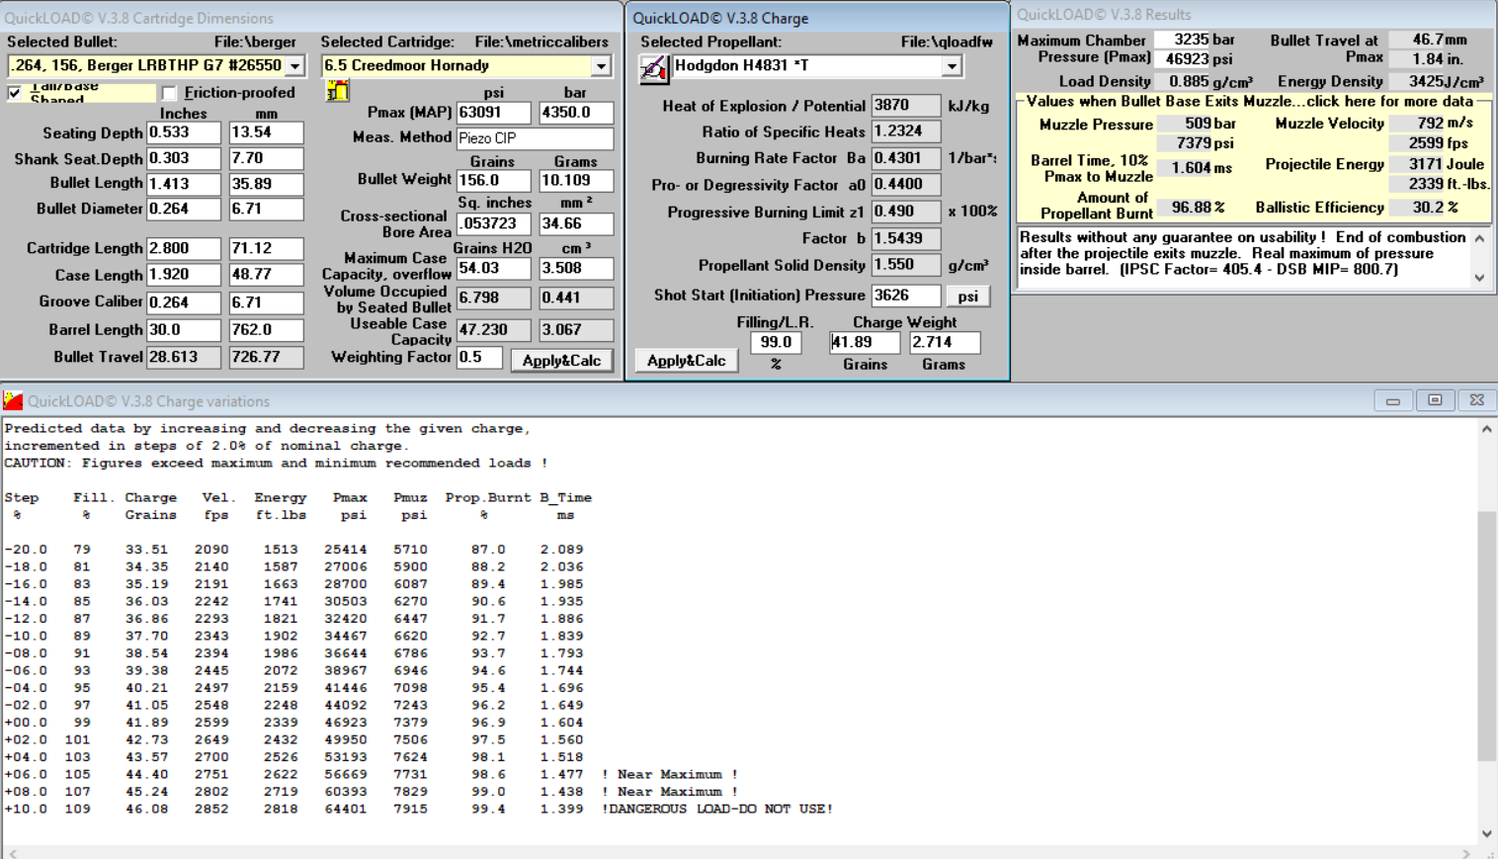Click the Charge variations scroll left arrow
This screenshot has width=1498, height=859.
tap(12, 853)
